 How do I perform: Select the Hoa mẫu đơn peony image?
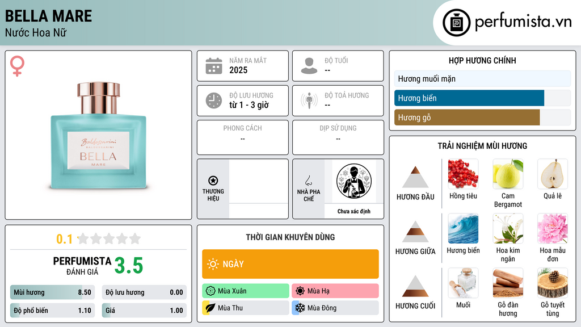coord(553,228)
